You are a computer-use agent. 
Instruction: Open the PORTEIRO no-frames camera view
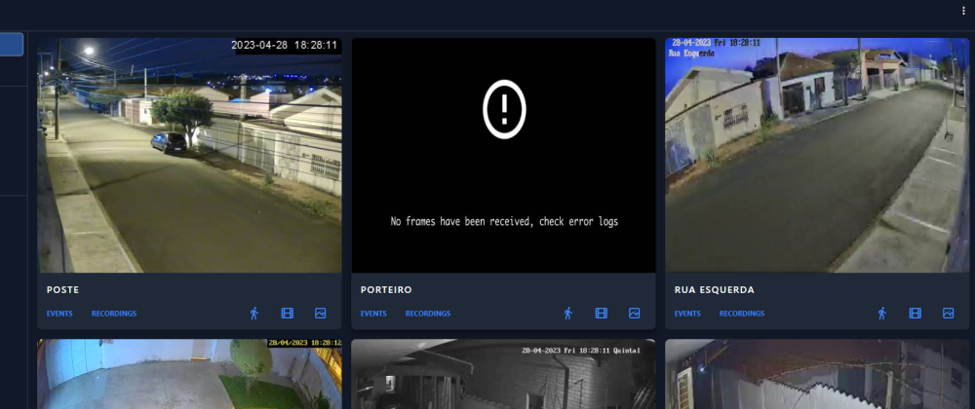(x=504, y=155)
